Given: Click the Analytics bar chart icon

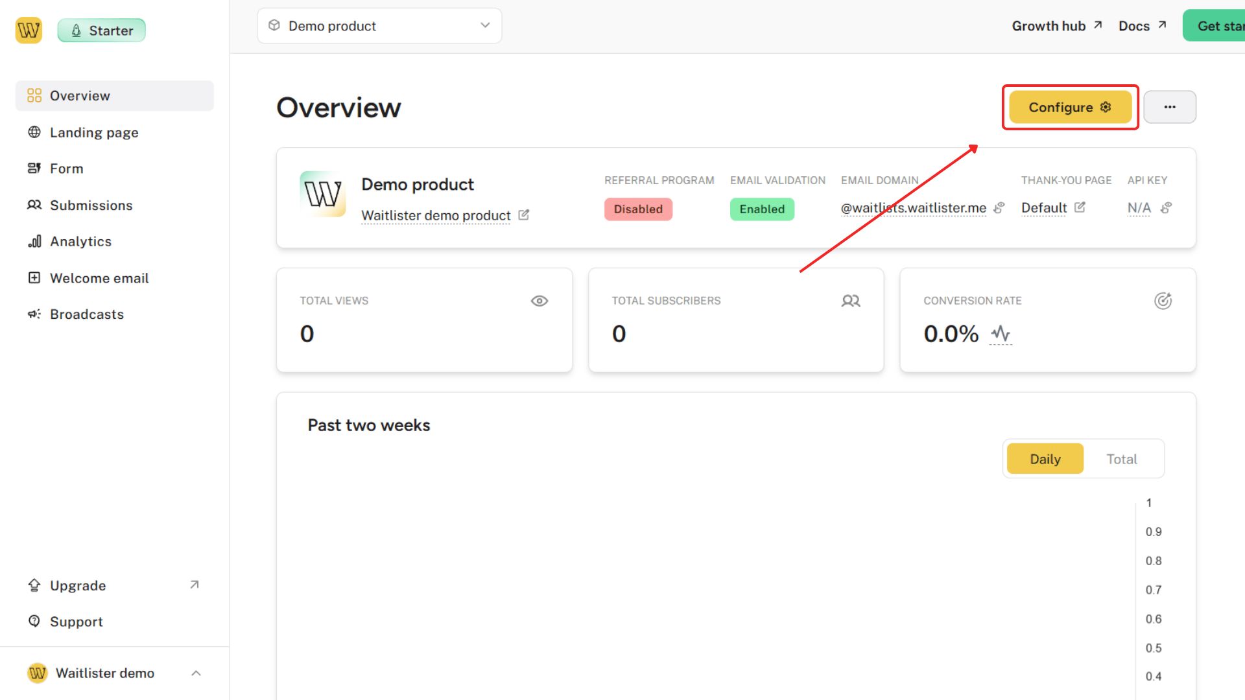Looking at the screenshot, I should coord(34,241).
